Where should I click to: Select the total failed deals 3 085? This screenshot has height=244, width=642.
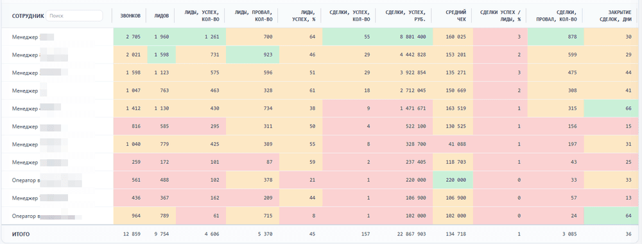tap(569, 234)
